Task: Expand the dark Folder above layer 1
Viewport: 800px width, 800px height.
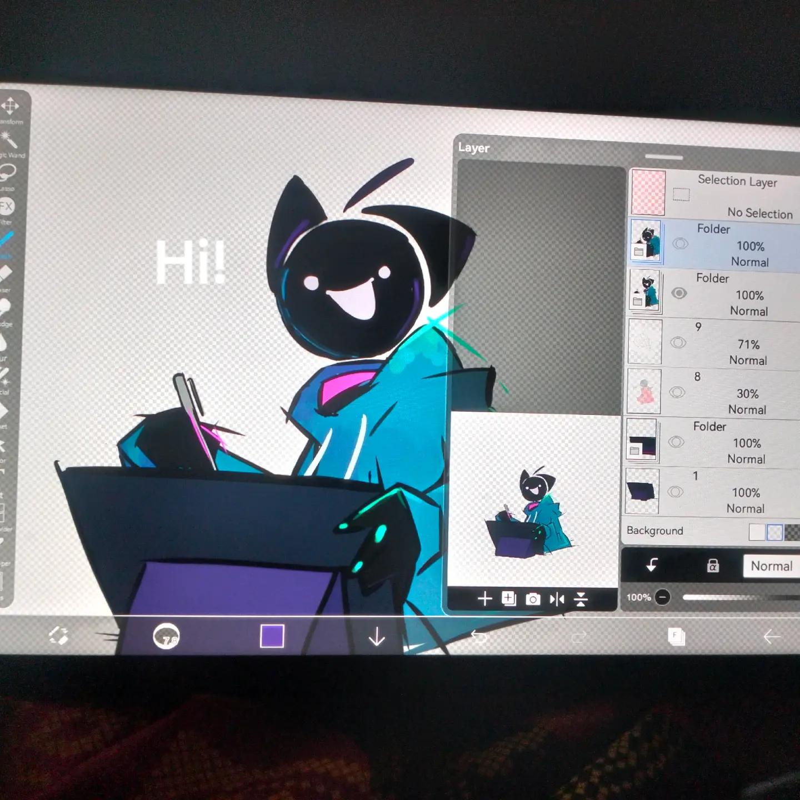Action: pyautogui.click(x=634, y=451)
